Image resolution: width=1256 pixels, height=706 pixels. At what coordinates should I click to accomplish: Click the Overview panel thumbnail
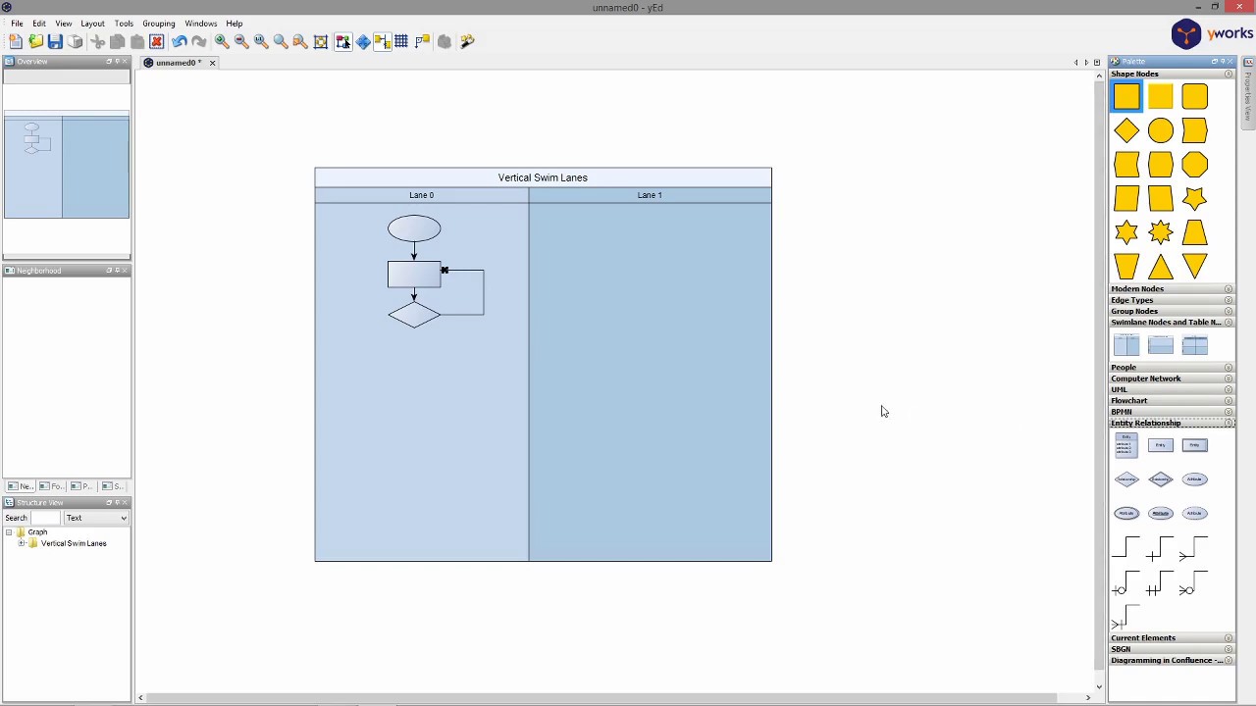tap(66, 167)
